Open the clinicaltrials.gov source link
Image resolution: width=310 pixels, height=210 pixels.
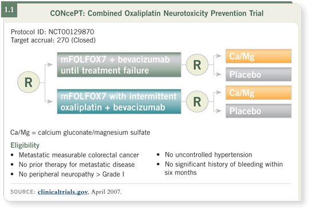tap(63, 192)
